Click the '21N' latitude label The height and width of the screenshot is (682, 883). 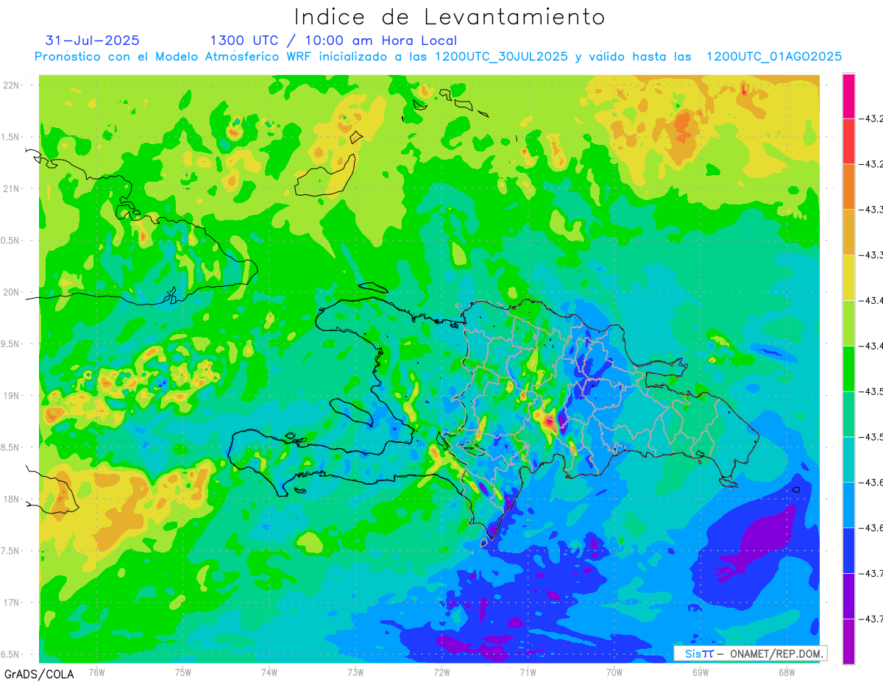pyautogui.click(x=11, y=189)
